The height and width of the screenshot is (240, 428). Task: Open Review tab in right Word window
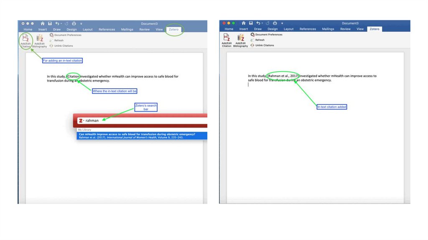(x=345, y=29)
